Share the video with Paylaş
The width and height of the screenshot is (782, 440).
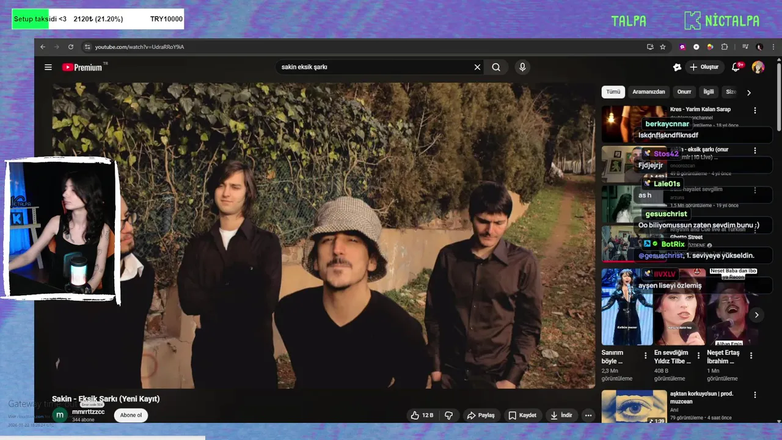point(481,416)
